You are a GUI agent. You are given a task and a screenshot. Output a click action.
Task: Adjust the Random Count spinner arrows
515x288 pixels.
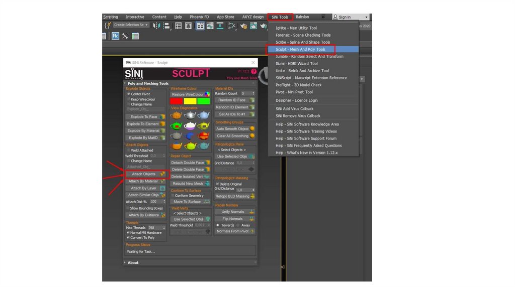click(x=253, y=94)
